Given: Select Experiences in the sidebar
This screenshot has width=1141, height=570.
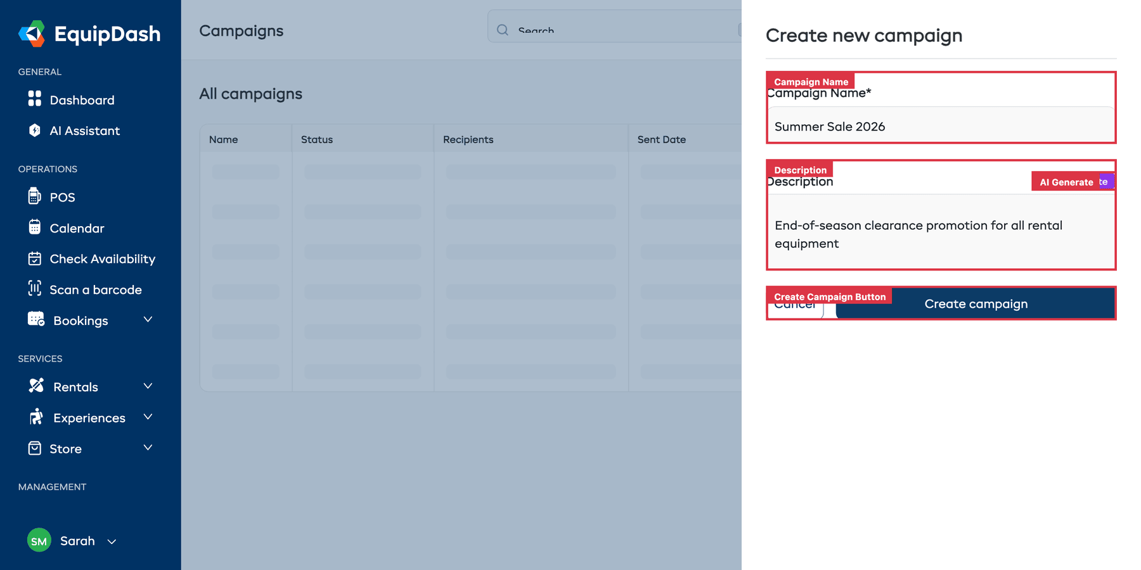Looking at the screenshot, I should (x=87, y=417).
